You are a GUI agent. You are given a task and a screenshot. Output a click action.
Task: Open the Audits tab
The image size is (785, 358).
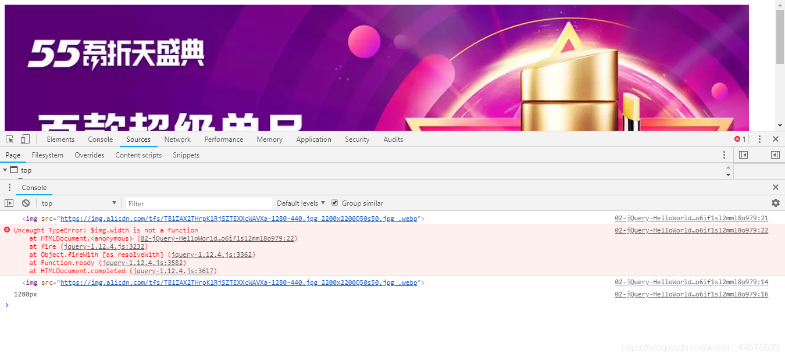point(393,139)
